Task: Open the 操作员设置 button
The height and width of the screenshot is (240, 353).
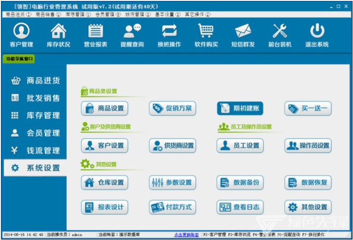Action: pyautogui.click(x=308, y=145)
